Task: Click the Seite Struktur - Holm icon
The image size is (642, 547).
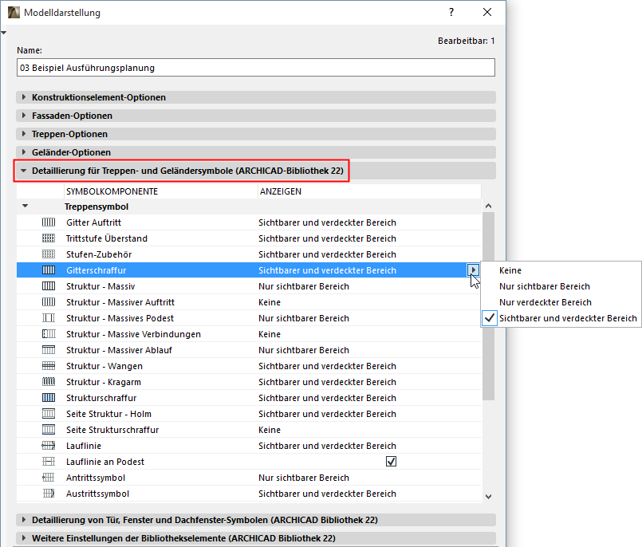Action: 49,414
